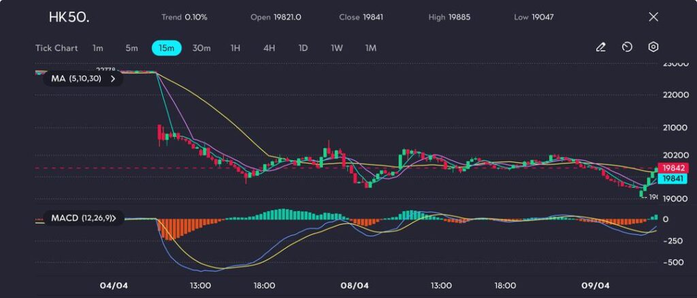Click the cyan 19841 price tag
The height and width of the screenshot is (298, 697).
(673, 178)
